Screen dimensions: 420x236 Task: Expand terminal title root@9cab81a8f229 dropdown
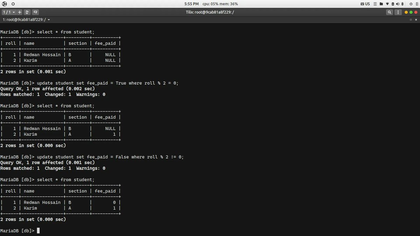pyautogui.click(x=26, y=20)
